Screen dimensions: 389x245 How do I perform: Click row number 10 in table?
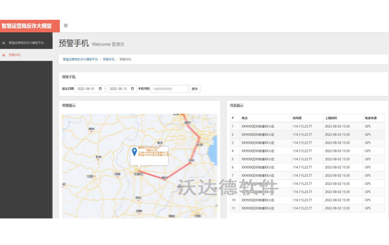point(233,200)
